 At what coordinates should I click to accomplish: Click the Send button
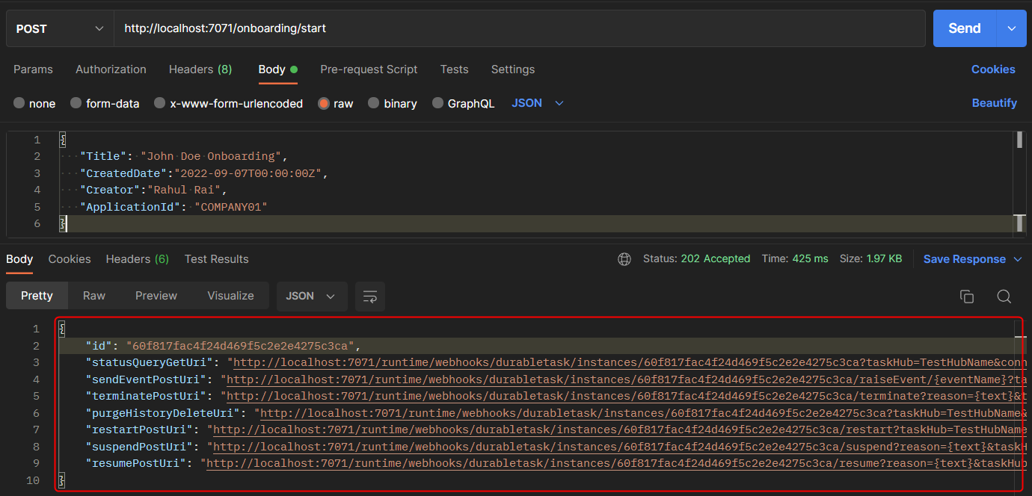pyautogui.click(x=965, y=28)
